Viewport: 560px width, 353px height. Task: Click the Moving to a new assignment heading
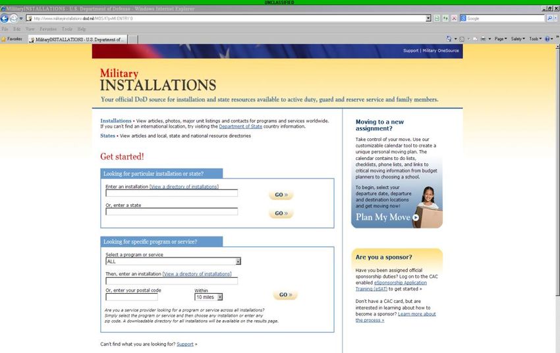point(379,125)
